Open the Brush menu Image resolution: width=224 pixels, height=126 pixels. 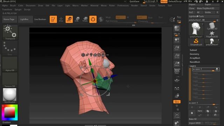pos(13,6)
